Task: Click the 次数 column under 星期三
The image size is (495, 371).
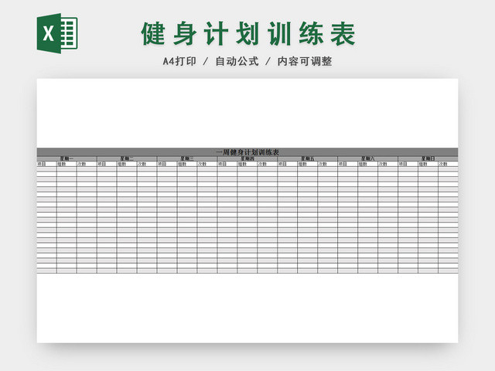Action: coord(207,164)
